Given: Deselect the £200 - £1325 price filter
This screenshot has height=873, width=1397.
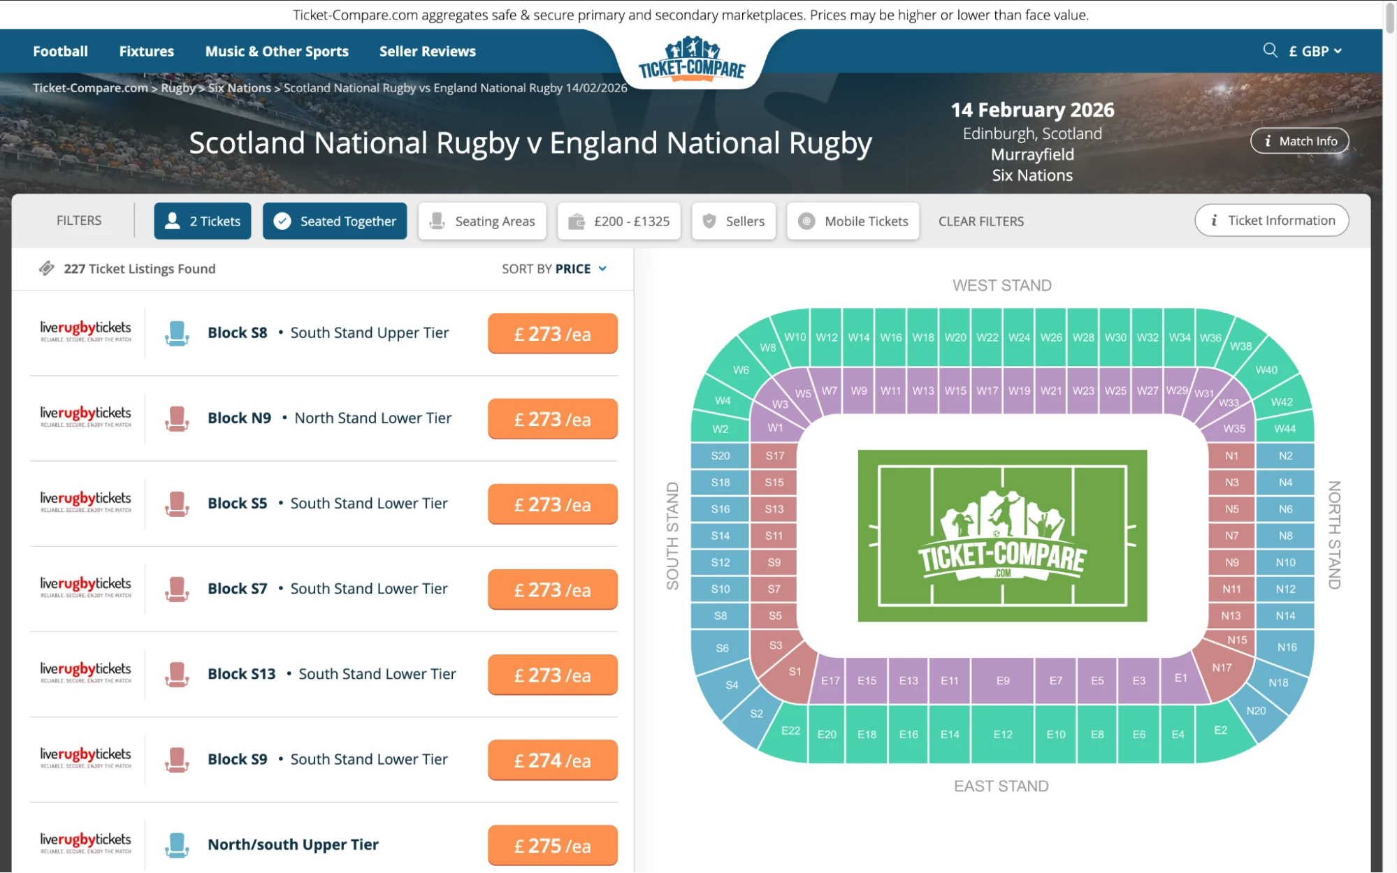Looking at the screenshot, I should [x=619, y=221].
